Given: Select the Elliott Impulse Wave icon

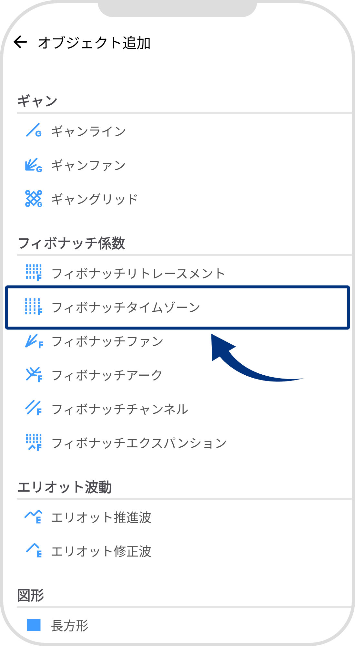Looking at the screenshot, I should coord(33,516).
